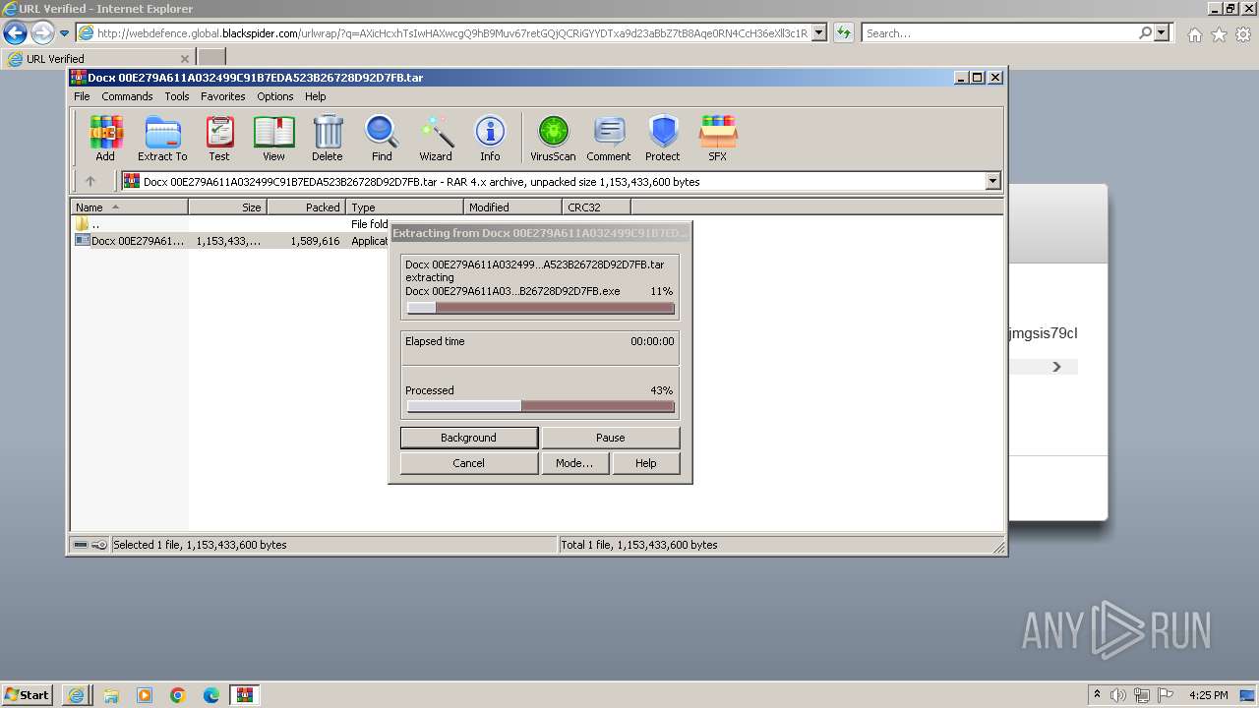This screenshot has width=1259, height=708.
Task: Click Help in the extracting dialog
Action: 646,463
